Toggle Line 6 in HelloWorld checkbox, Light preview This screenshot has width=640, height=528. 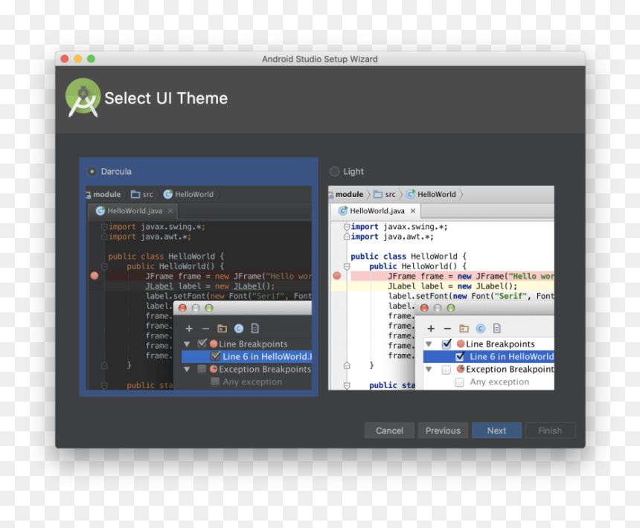coord(460,356)
